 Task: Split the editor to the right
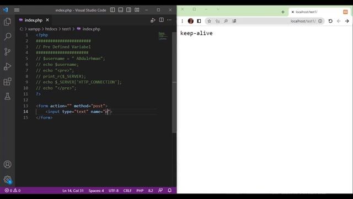[x=162, y=20]
